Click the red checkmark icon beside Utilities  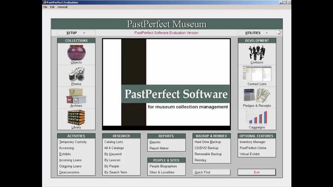click(x=279, y=33)
